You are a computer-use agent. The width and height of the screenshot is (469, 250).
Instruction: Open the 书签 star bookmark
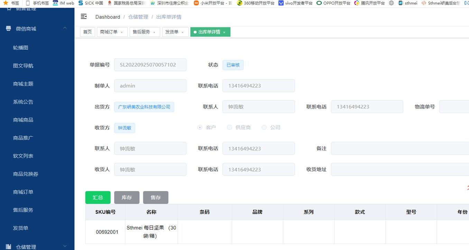(x=11, y=3)
